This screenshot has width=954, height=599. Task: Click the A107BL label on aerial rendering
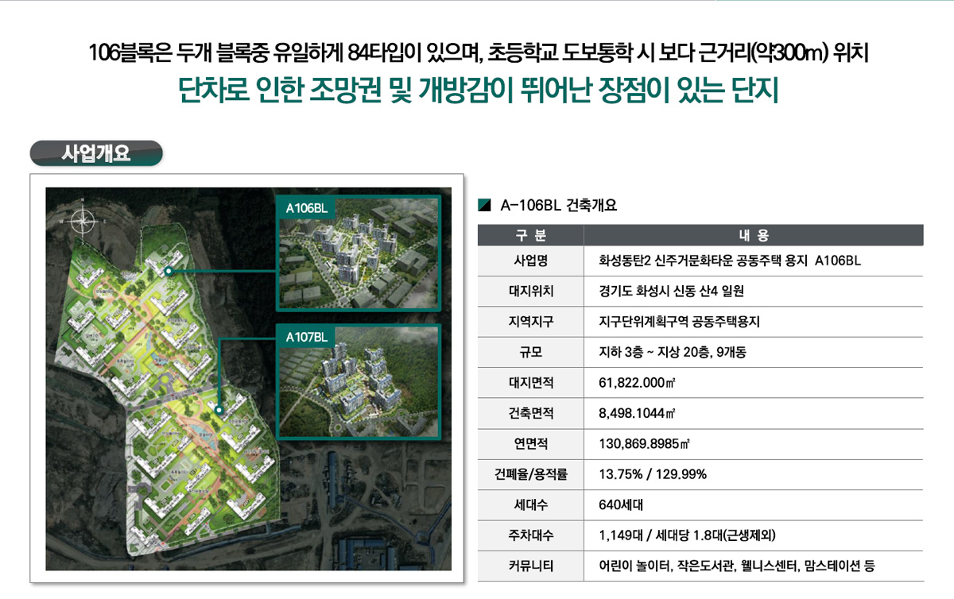click(307, 337)
